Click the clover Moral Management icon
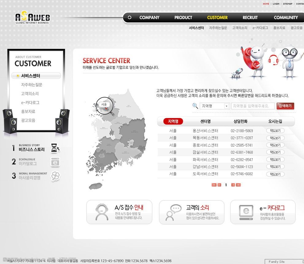This screenshot has width=304, height=264. click(55, 176)
